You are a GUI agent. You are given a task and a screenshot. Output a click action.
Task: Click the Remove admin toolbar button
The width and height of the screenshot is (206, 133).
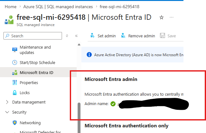(x=138, y=36)
